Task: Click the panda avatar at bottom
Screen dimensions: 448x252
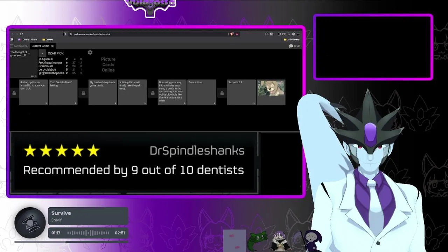Action: (281, 241)
